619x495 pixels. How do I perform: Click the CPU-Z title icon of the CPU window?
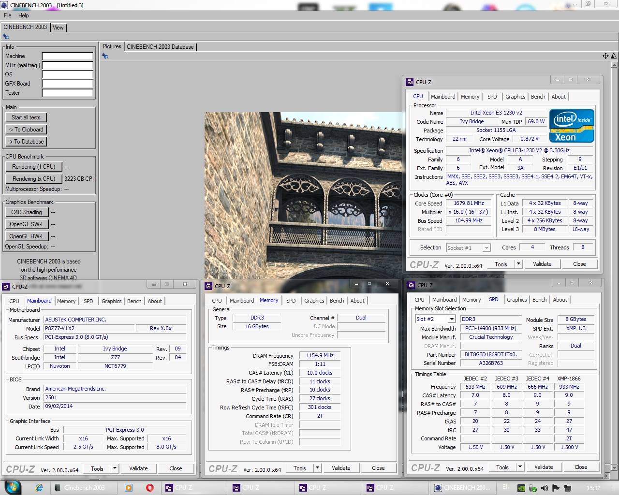410,82
